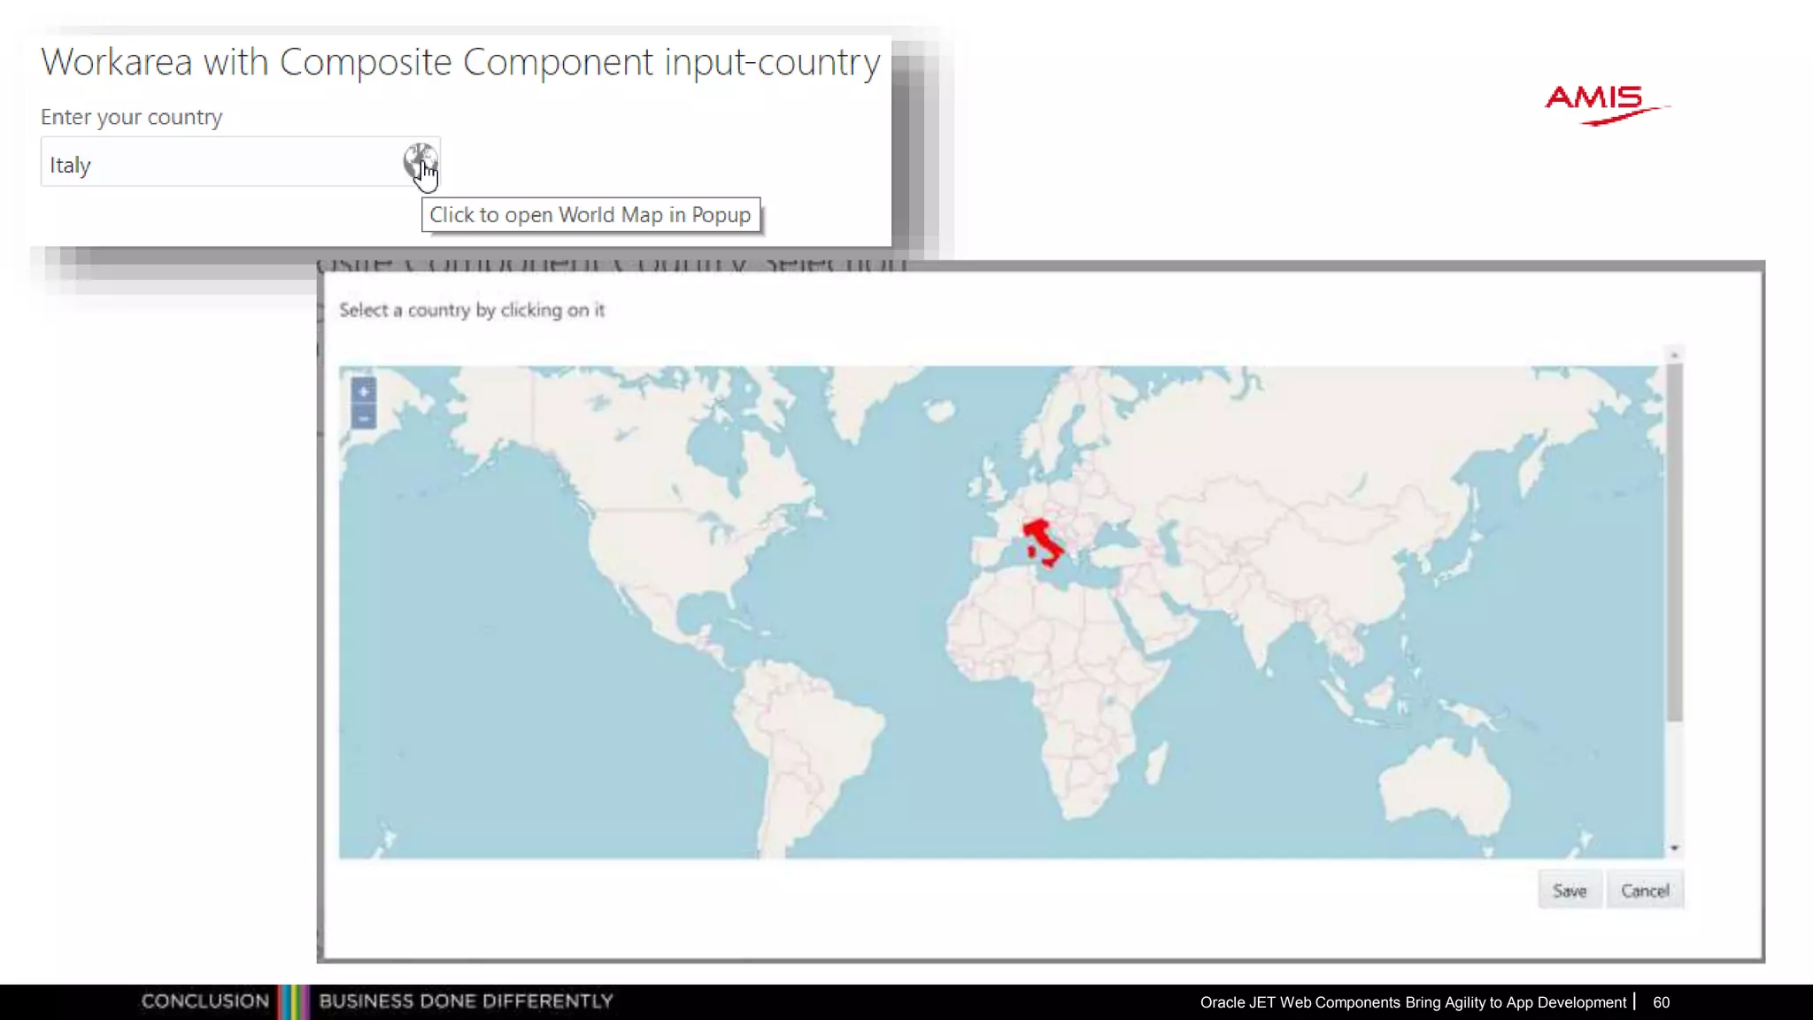Viewport: 1813px width, 1020px height.
Task: Click the Workarea with Composite Component heading
Action: [x=460, y=62]
